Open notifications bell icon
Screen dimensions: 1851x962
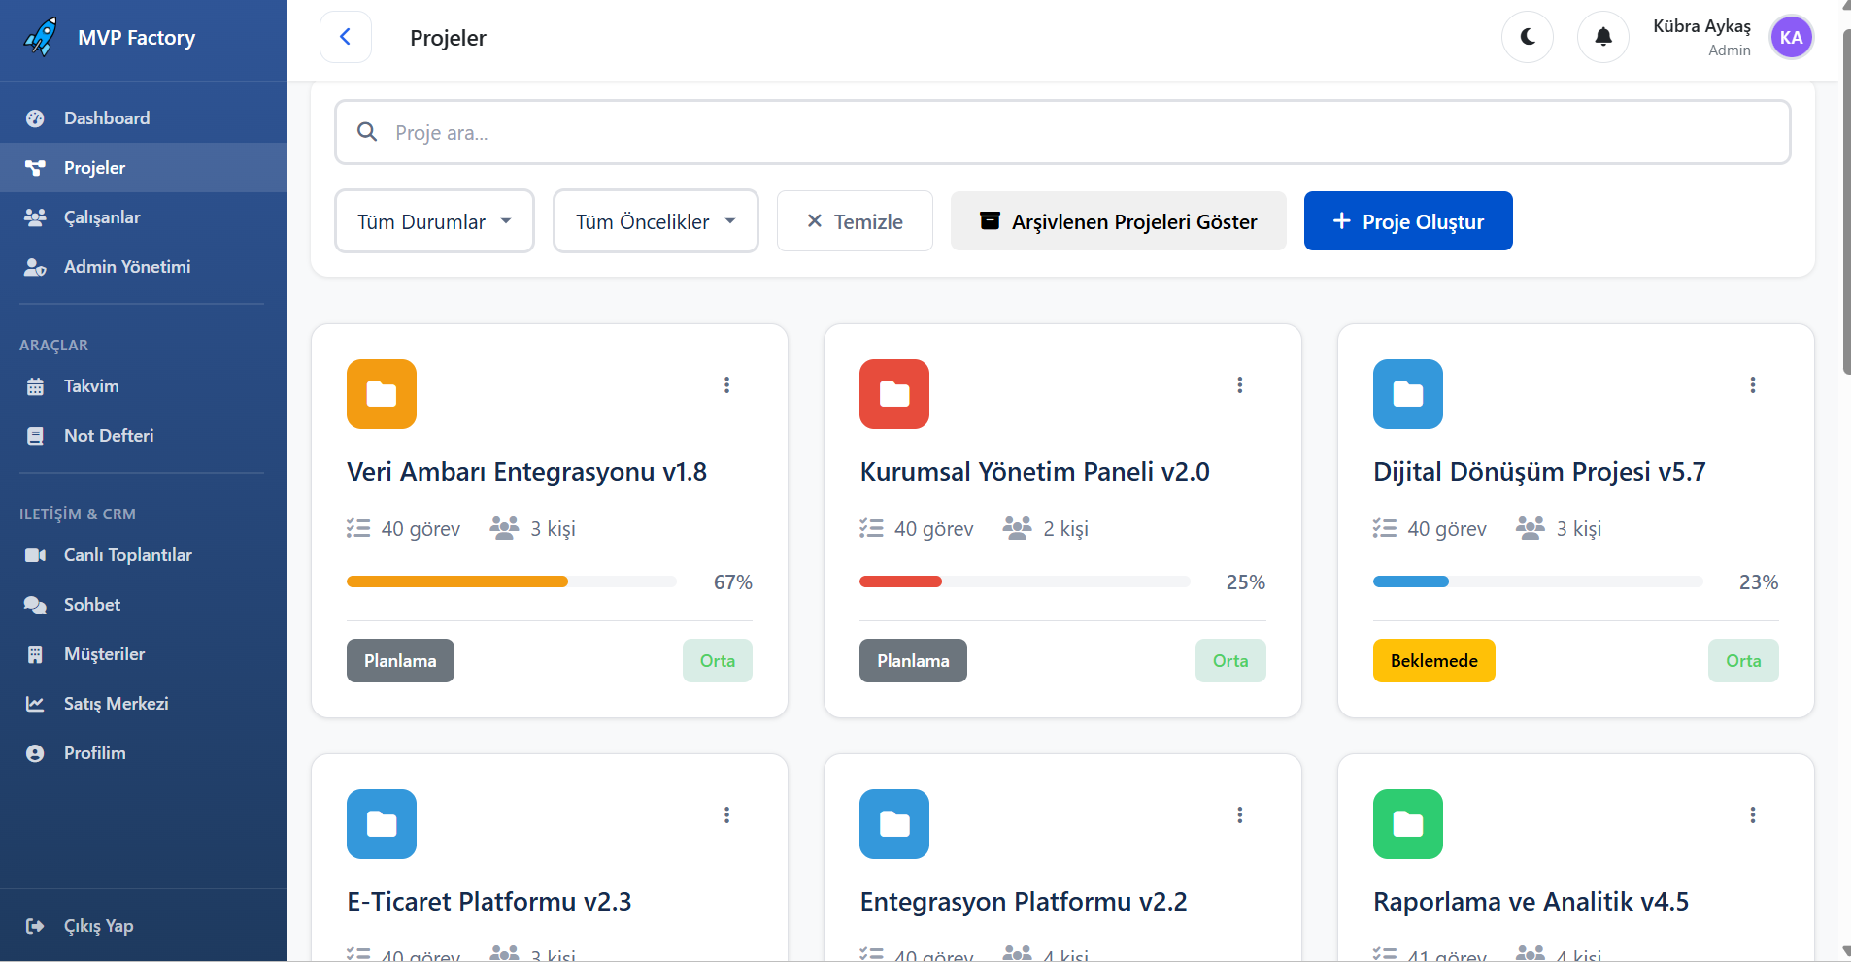click(1601, 36)
